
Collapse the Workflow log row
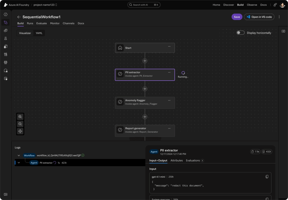click(19, 155)
